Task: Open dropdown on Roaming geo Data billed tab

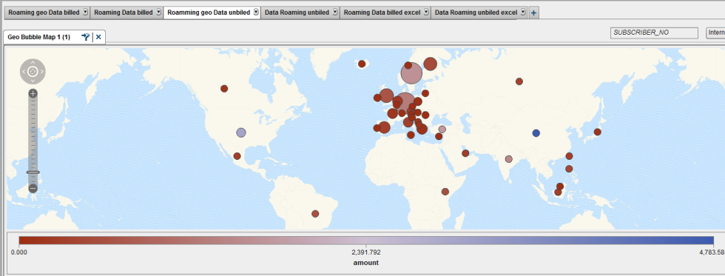Action: click(85, 13)
